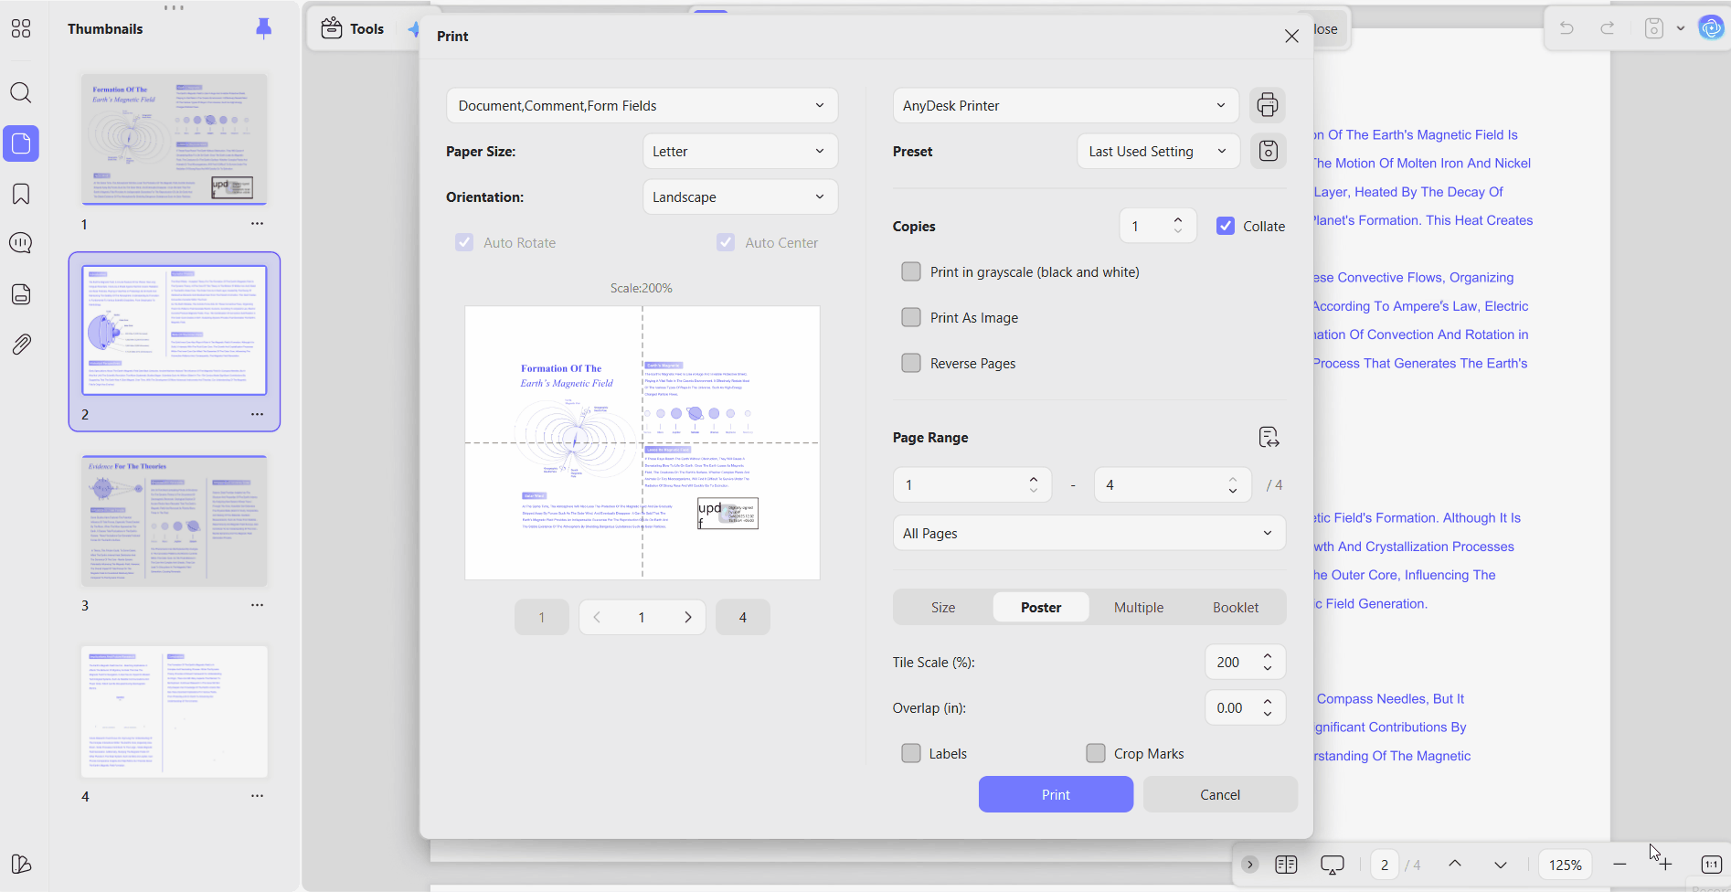
Task: Open the Paper Size Letter dropdown
Action: coord(740,151)
